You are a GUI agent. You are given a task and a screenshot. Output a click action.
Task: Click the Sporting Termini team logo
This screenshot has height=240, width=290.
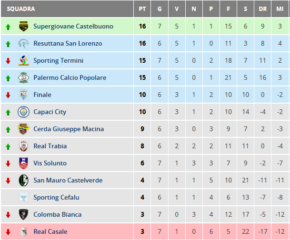point(24,60)
